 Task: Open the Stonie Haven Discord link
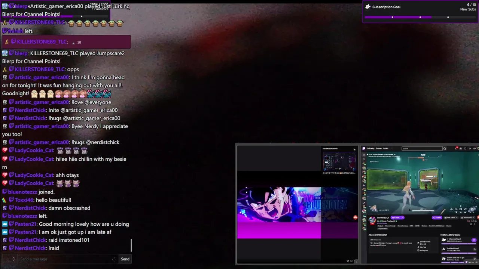pyautogui.click(x=424, y=243)
